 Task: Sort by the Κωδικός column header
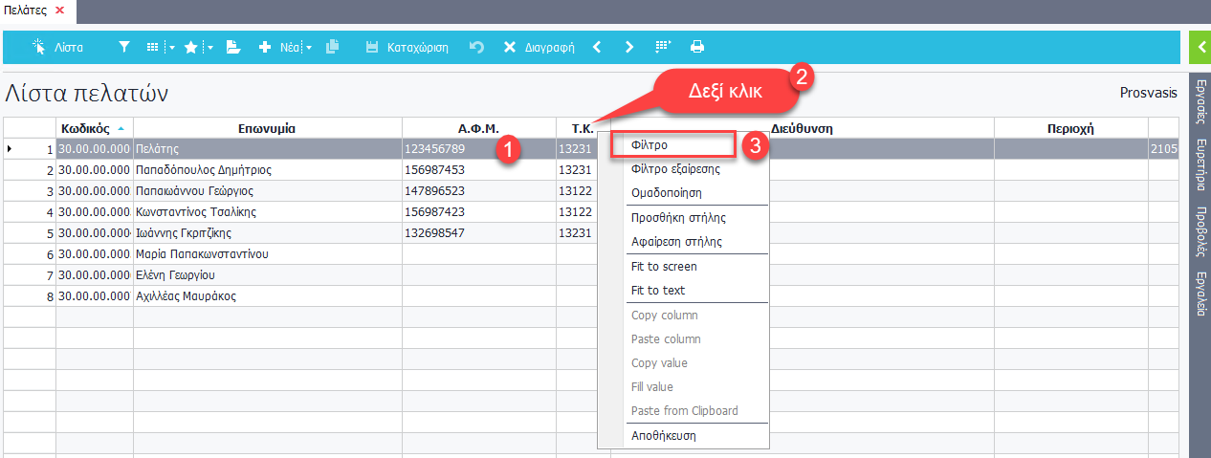pyautogui.click(x=93, y=128)
